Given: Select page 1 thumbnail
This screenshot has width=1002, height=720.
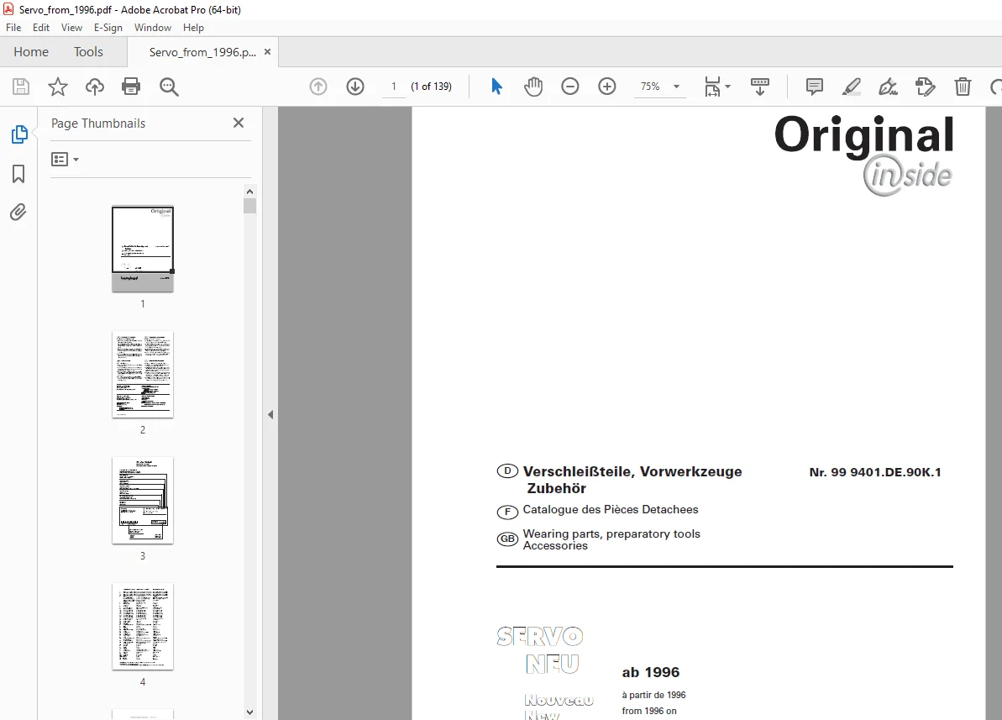Looking at the screenshot, I should [x=143, y=249].
